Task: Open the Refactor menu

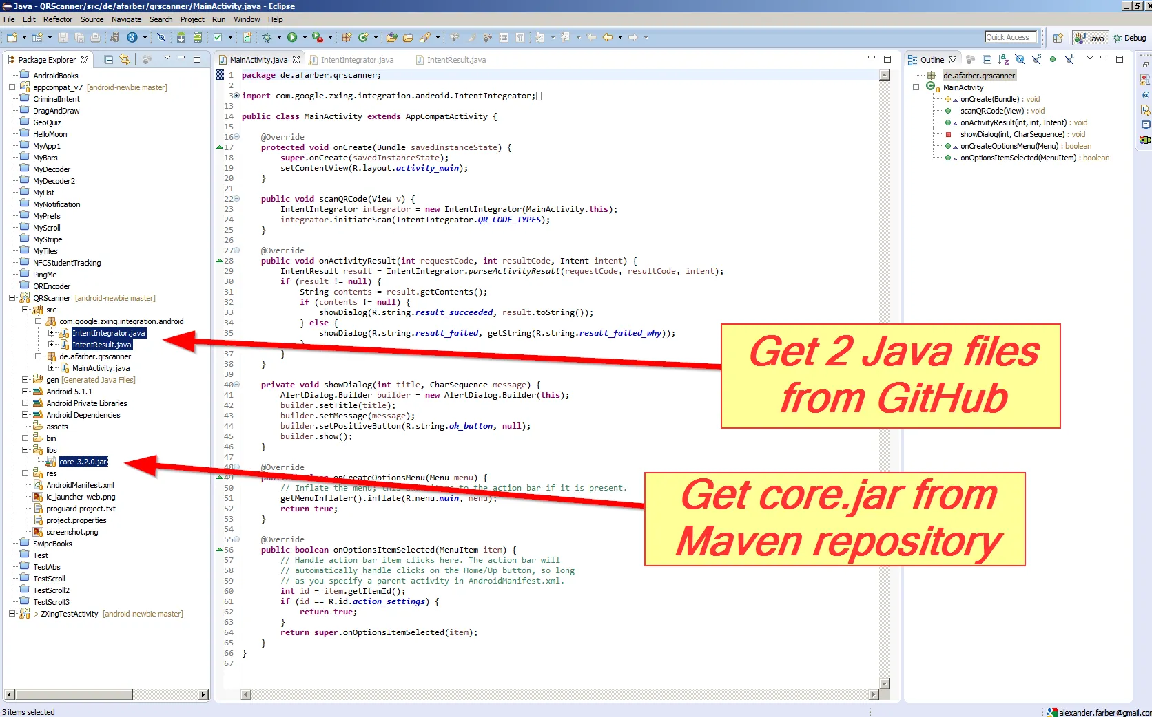Action: pos(58,19)
